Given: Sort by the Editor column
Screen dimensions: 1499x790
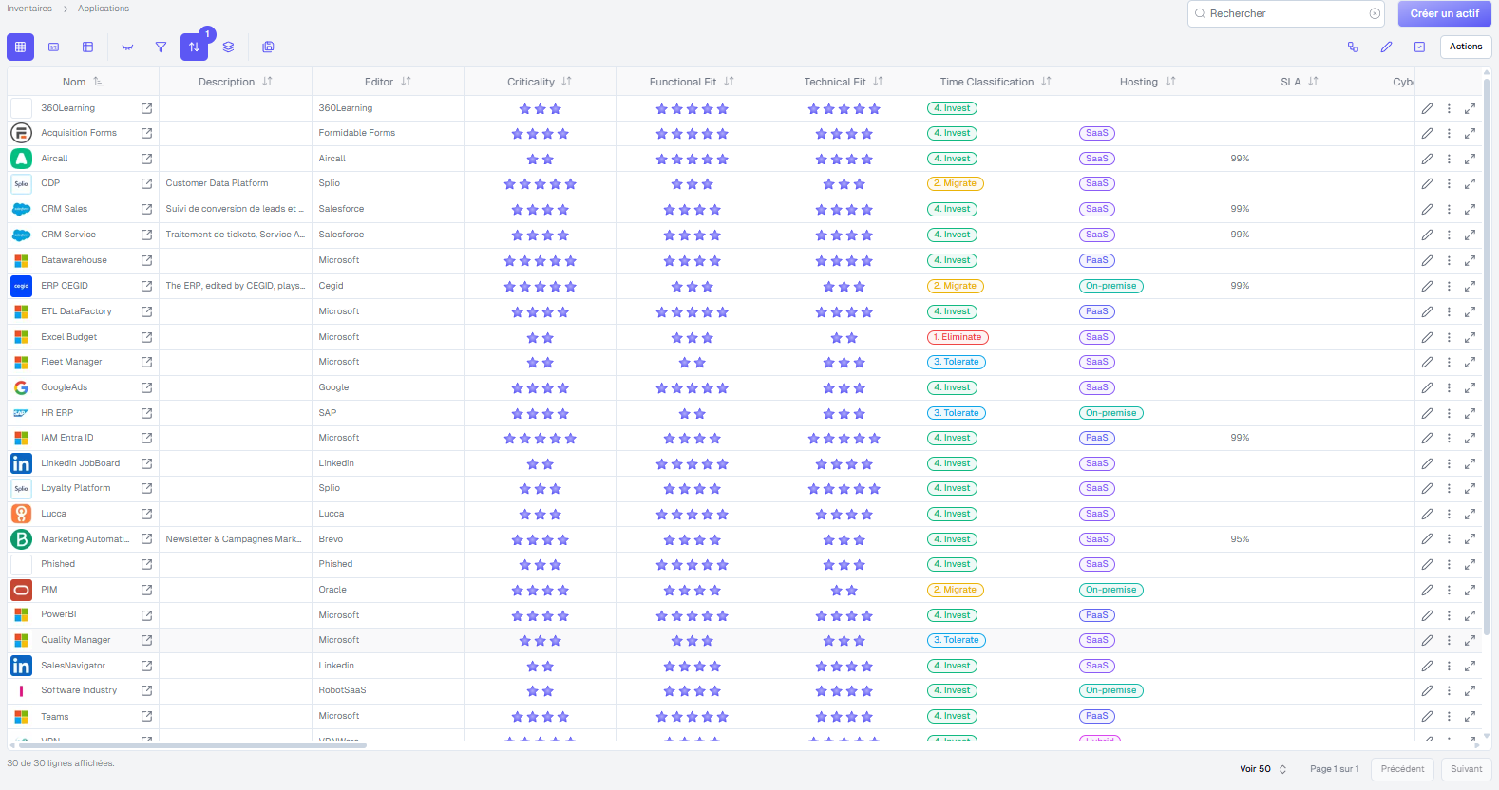Looking at the screenshot, I should 406,82.
